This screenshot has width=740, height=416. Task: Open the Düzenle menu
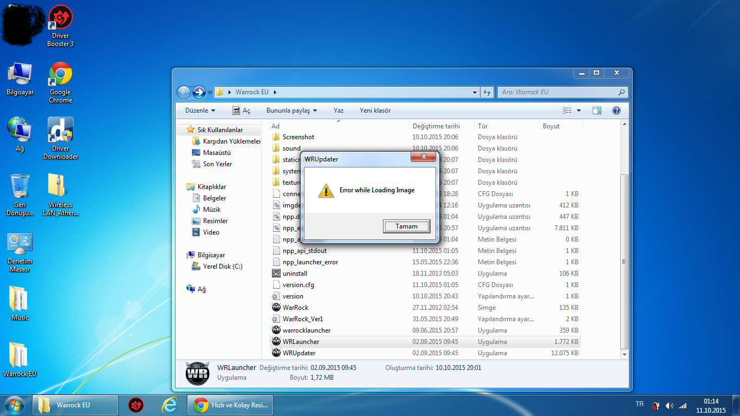point(200,110)
